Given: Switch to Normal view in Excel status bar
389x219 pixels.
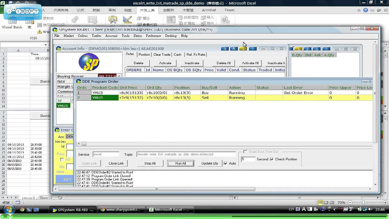Looking at the screenshot, I should tap(320, 203).
